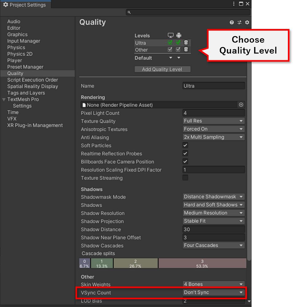This screenshot has height=307, width=293.
Task: Open the Skin Weights dropdown
Action: point(214,284)
